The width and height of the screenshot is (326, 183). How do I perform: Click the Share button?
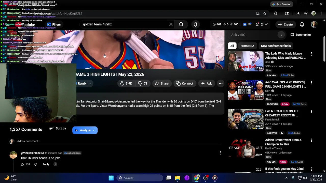pos(161,83)
